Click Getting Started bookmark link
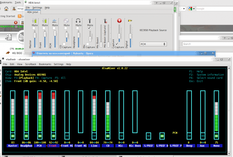This screenshot has height=157, width=233. point(8,16)
